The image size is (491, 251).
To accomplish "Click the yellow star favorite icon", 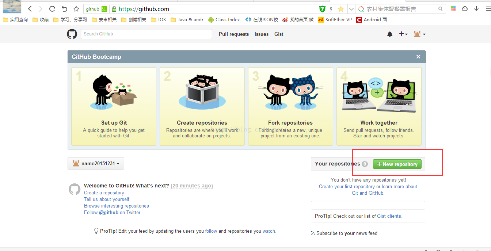I will 341,9.
